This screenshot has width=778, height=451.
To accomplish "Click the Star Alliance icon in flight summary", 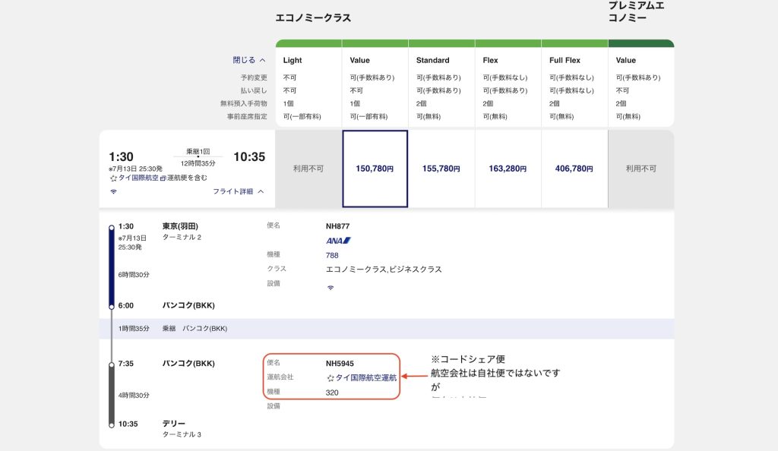I will tap(112, 178).
